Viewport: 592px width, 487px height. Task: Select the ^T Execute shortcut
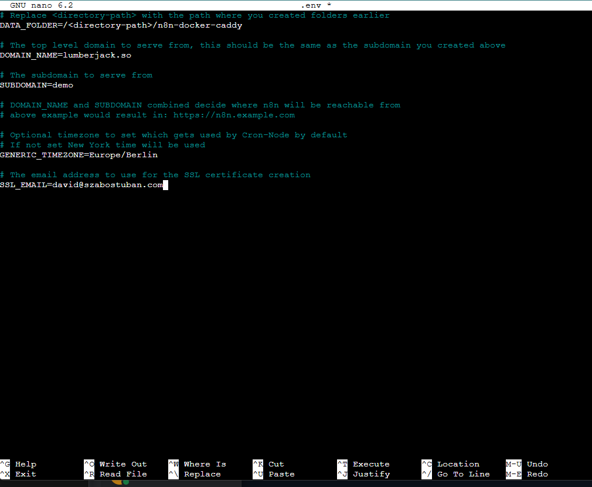[x=363, y=464]
